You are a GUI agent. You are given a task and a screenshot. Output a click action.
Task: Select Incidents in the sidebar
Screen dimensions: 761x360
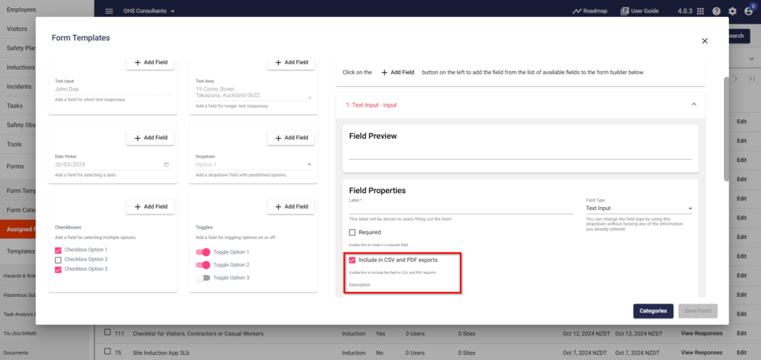pyautogui.click(x=19, y=87)
